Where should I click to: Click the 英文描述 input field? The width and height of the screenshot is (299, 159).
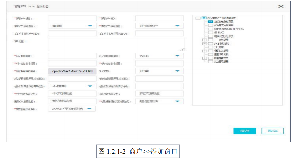point(159,94)
